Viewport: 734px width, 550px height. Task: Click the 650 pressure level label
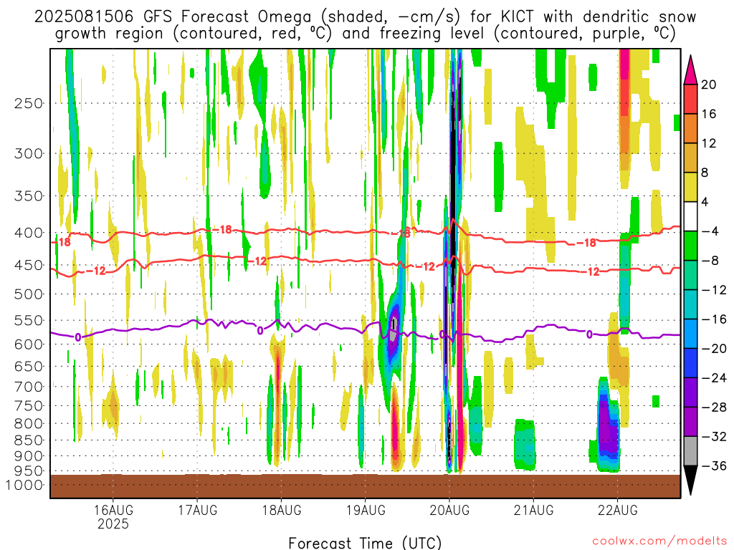pyautogui.click(x=29, y=366)
